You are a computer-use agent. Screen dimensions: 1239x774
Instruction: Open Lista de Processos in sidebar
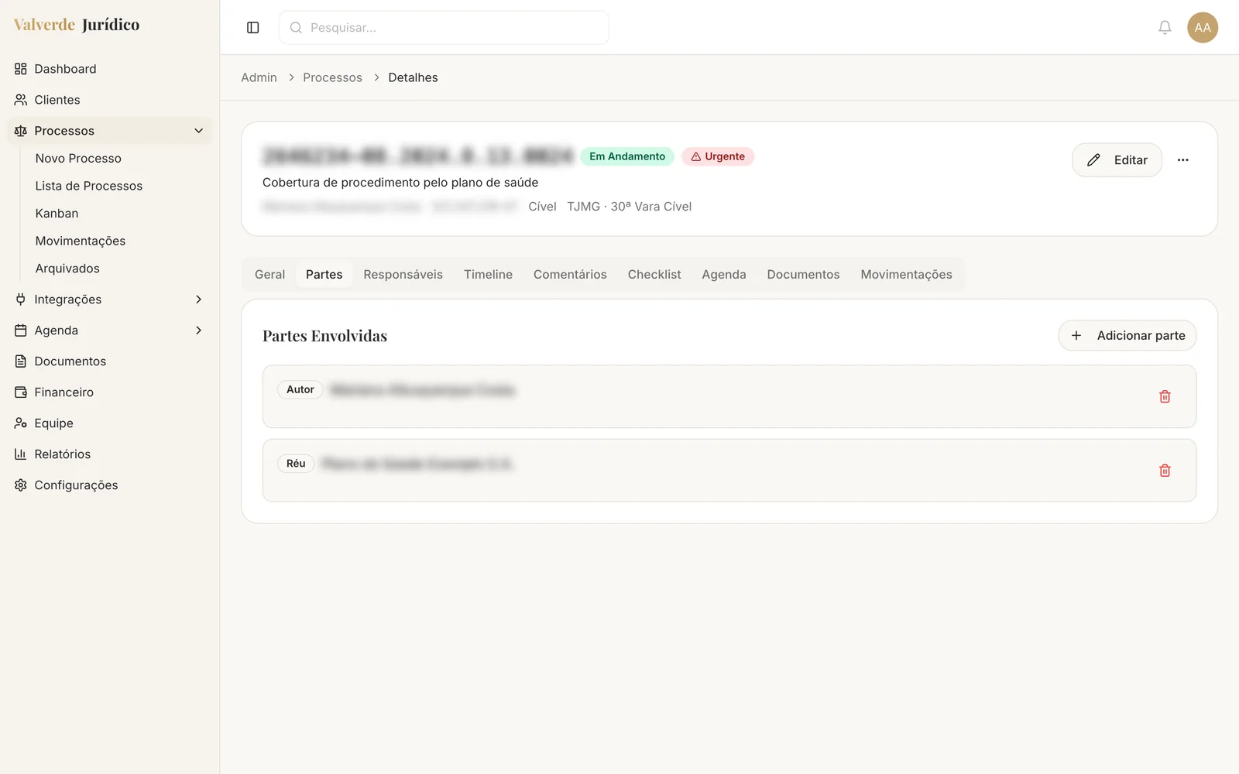point(89,186)
